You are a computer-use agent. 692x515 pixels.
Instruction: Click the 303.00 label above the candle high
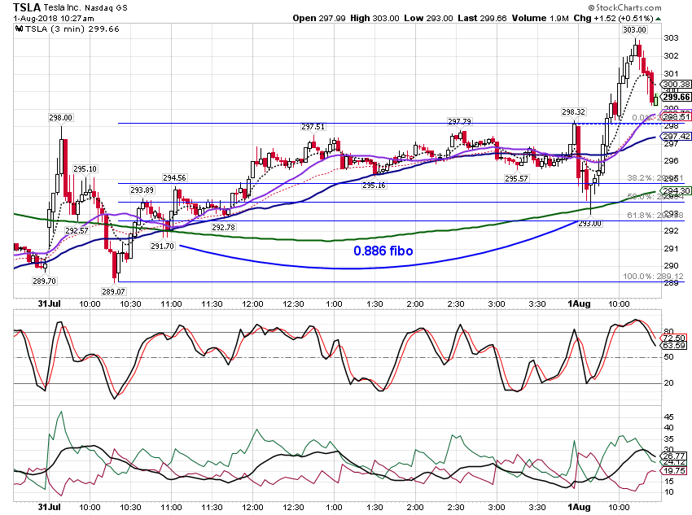point(634,30)
